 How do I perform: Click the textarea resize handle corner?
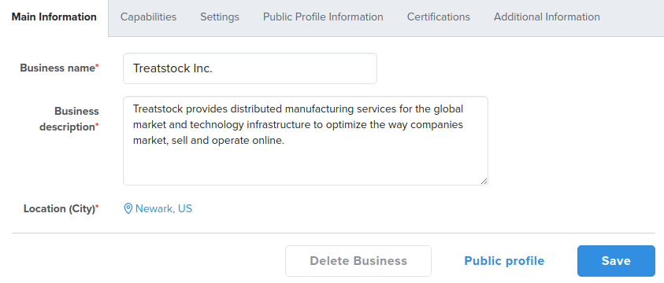(484, 182)
